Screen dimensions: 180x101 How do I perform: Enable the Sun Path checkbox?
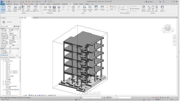click(x=10, y=47)
